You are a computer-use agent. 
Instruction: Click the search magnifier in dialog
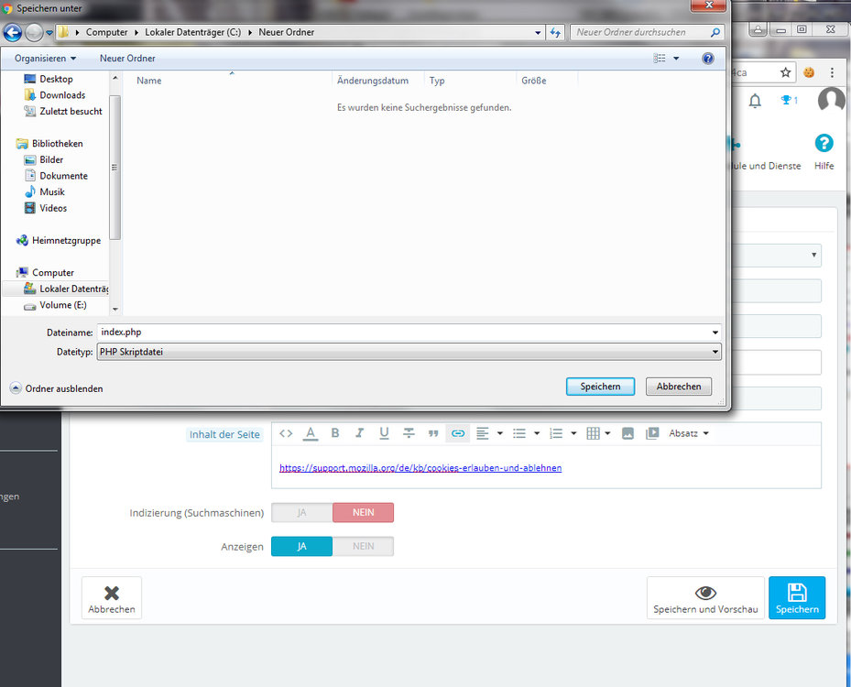coord(715,33)
